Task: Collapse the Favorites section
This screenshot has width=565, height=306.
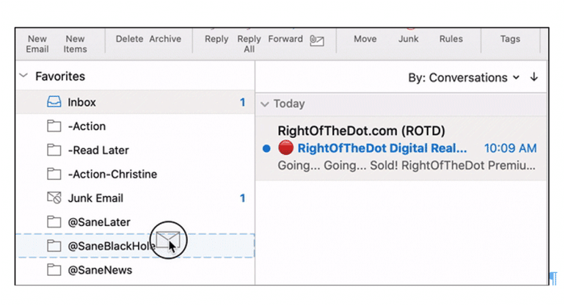Action: pos(23,76)
